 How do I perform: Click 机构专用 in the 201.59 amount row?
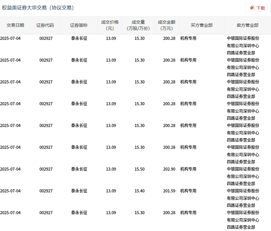click(188, 191)
